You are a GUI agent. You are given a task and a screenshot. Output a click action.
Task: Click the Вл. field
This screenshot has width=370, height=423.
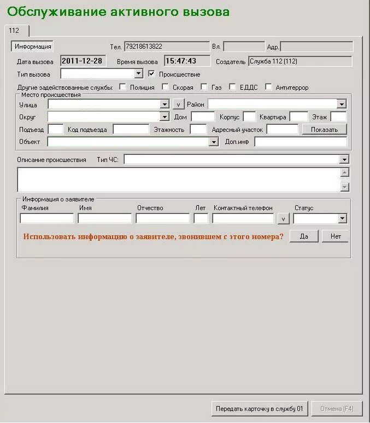point(244,47)
